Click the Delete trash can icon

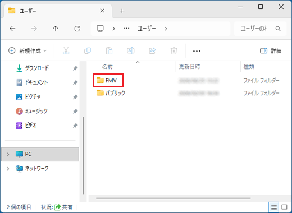(174, 50)
